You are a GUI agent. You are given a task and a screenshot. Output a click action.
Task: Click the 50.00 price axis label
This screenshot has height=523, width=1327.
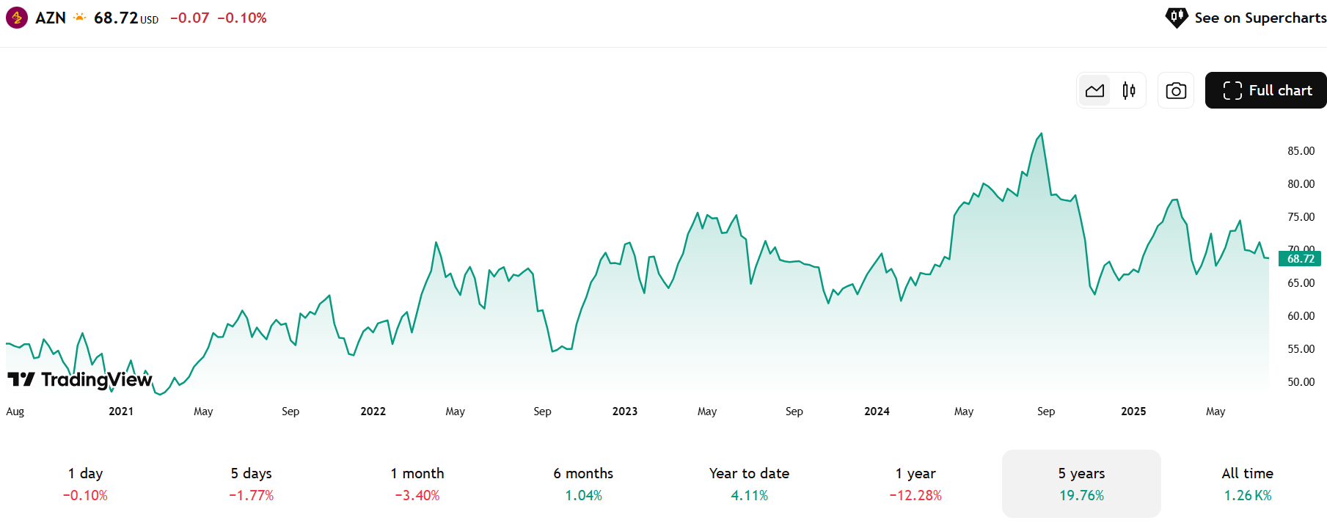pyautogui.click(x=1301, y=382)
